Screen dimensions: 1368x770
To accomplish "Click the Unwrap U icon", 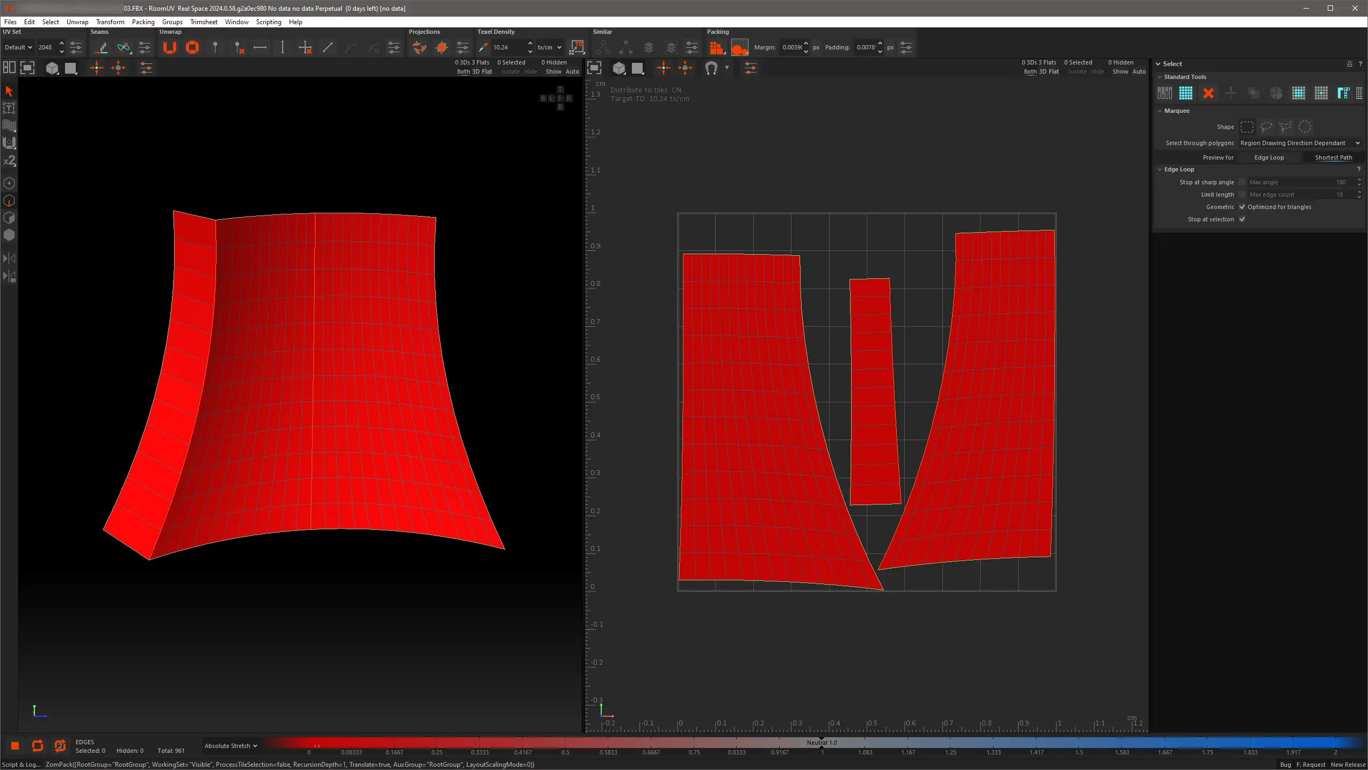I will click(170, 47).
